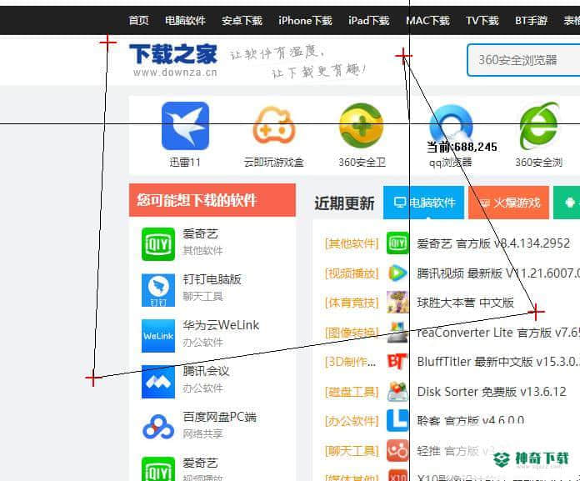
Task: Click the 钉钉电脑版 title in sidebar
Action: [212, 279]
